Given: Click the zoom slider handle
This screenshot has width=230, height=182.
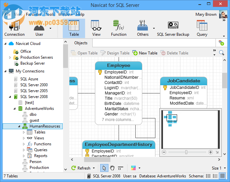Looking at the screenshot, I should [186, 152].
